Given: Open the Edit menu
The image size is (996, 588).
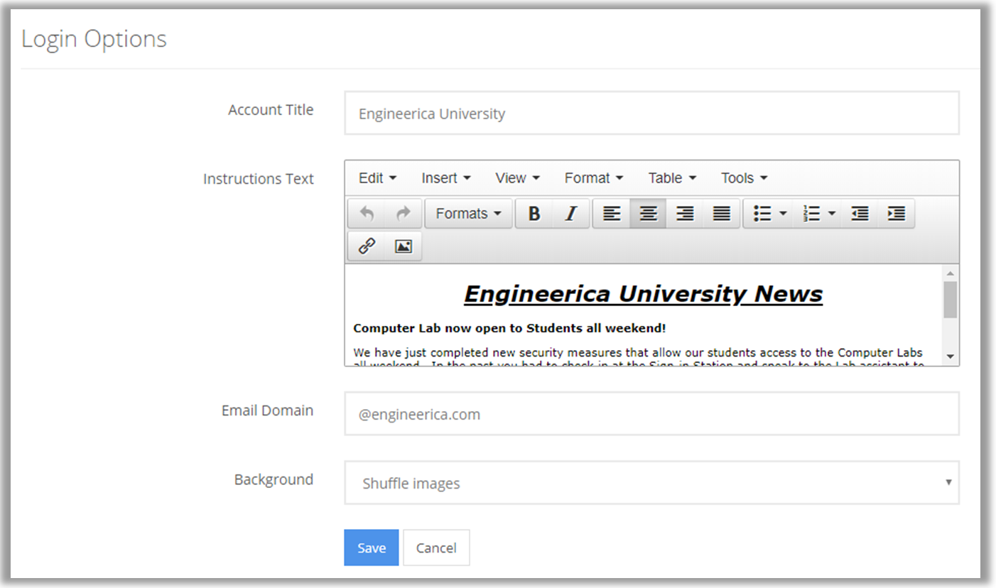Looking at the screenshot, I should coord(377,178).
